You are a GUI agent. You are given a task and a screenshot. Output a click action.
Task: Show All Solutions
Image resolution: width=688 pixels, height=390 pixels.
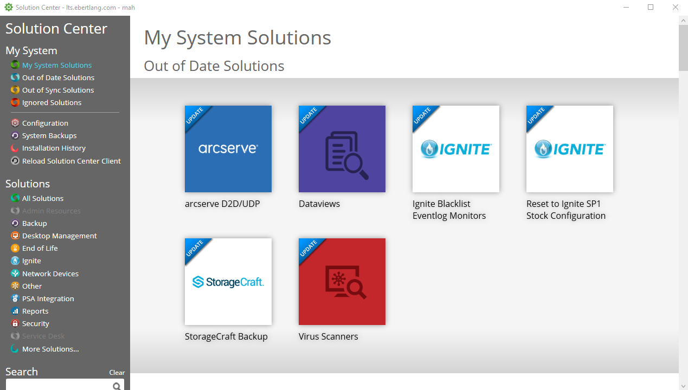43,198
